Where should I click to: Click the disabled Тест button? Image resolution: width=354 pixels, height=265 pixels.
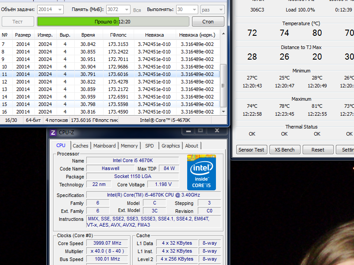pyautogui.click(x=18, y=22)
